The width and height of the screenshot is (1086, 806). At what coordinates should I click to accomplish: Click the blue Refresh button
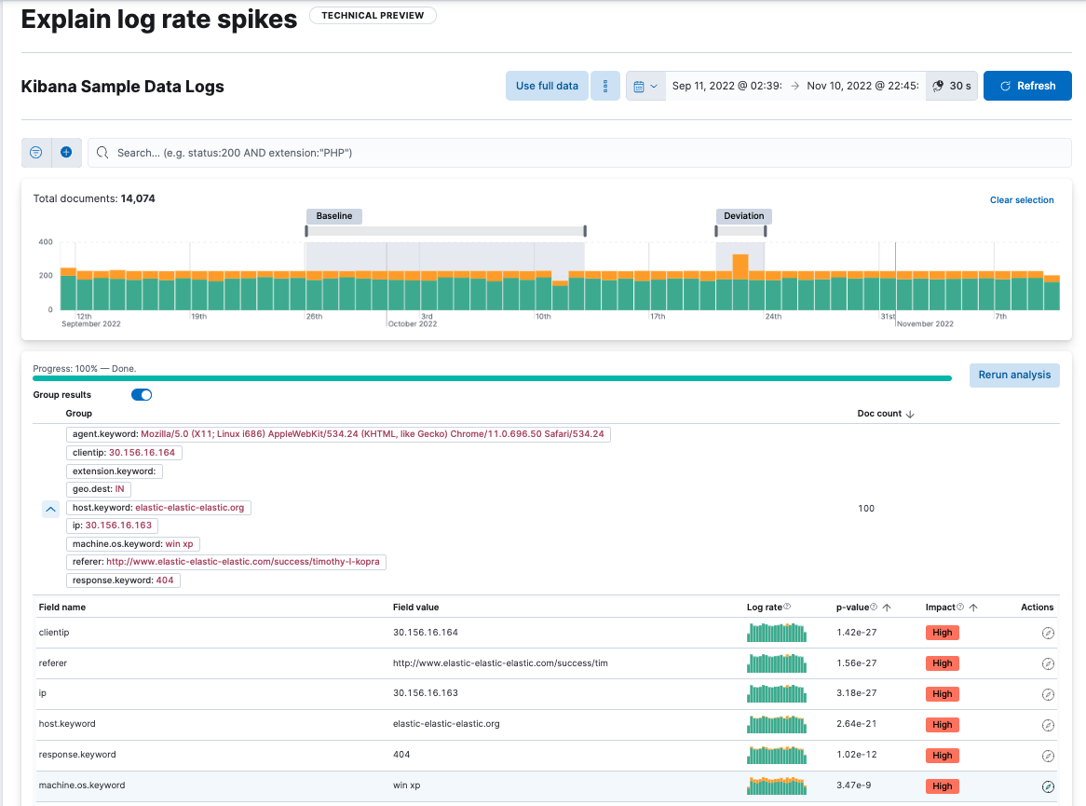pos(1027,85)
